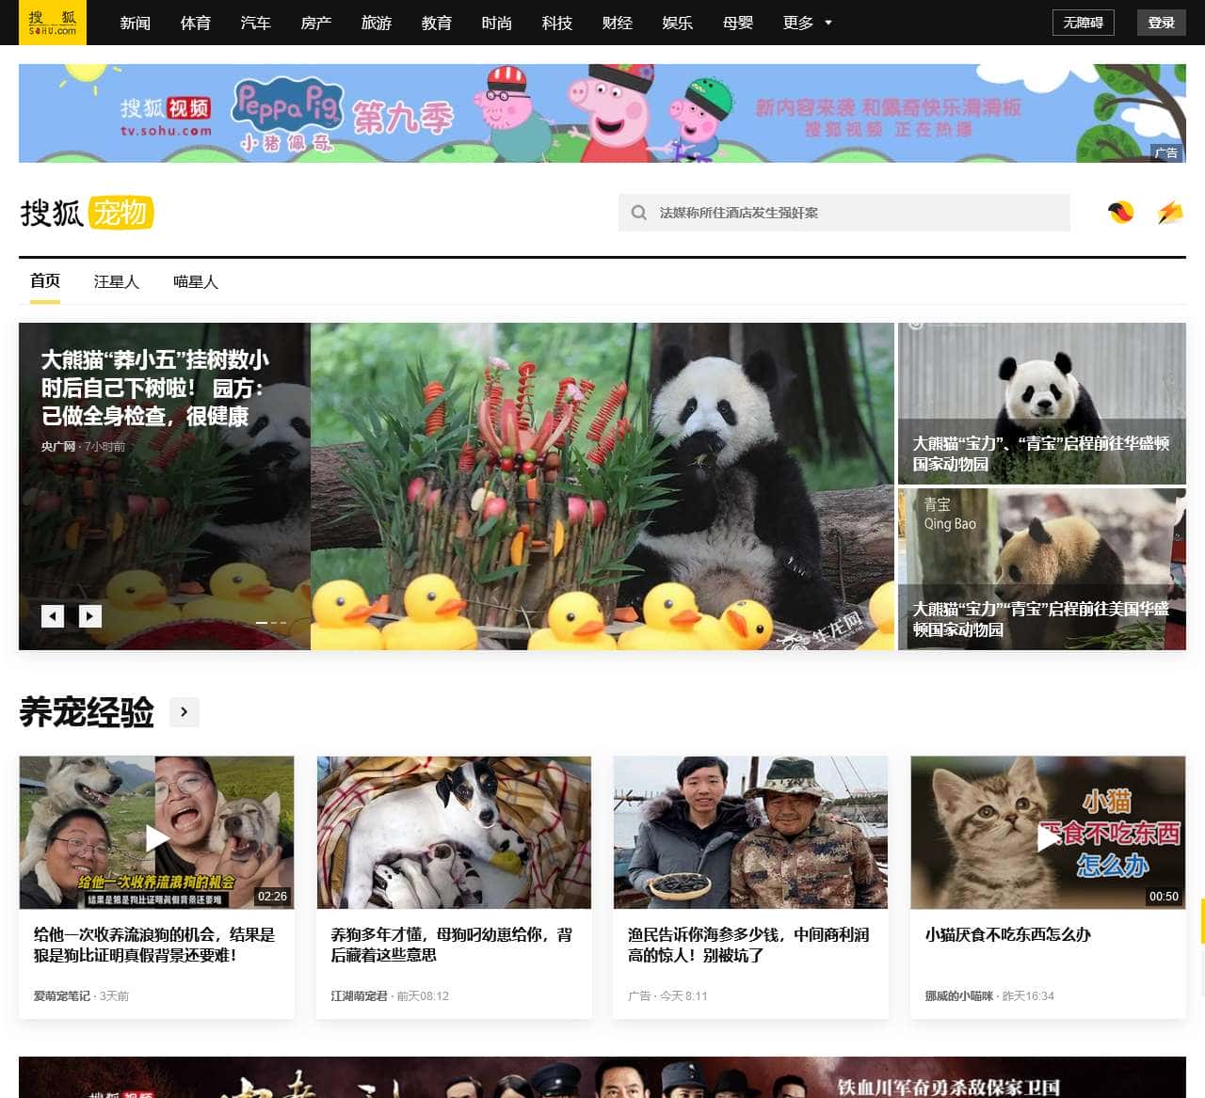This screenshot has height=1098, width=1205.
Task: Open the main panda carousel image
Action: click(602, 486)
